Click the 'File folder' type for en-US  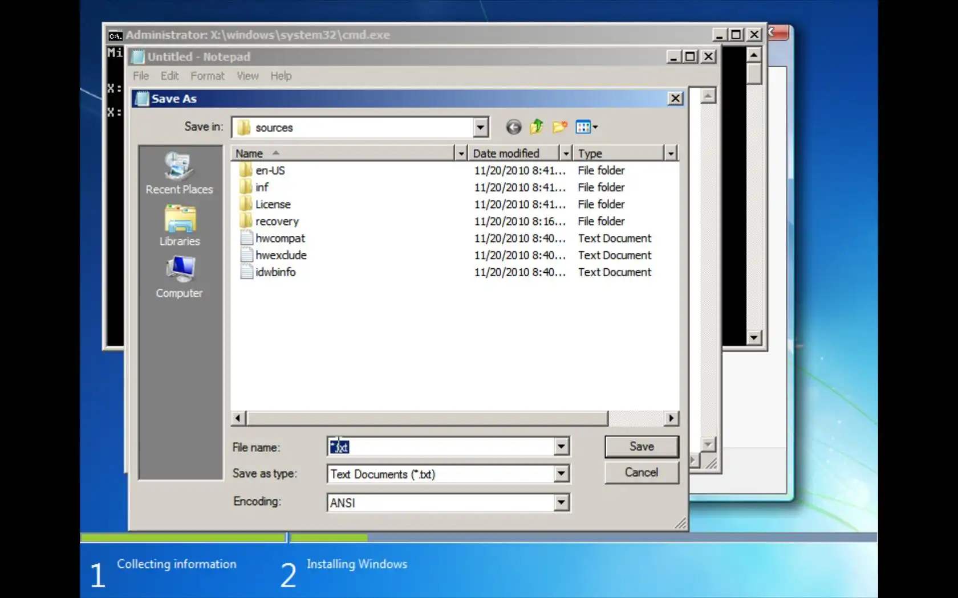tap(601, 170)
